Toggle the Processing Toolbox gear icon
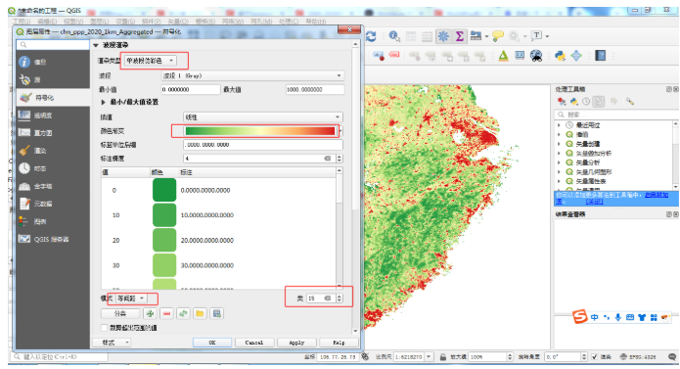Screen dimensions: 680x369 pos(443,36)
